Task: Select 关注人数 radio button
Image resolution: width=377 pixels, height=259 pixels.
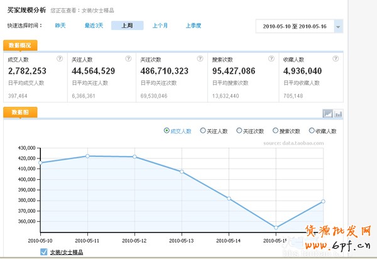Action: pyautogui.click(x=203, y=131)
